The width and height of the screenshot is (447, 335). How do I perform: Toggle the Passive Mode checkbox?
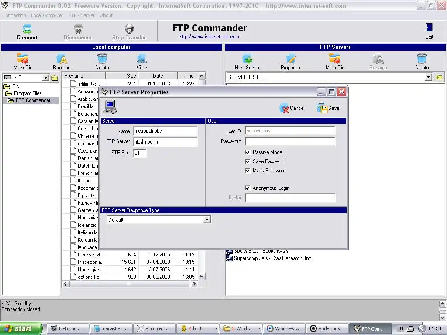[x=248, y=152]
